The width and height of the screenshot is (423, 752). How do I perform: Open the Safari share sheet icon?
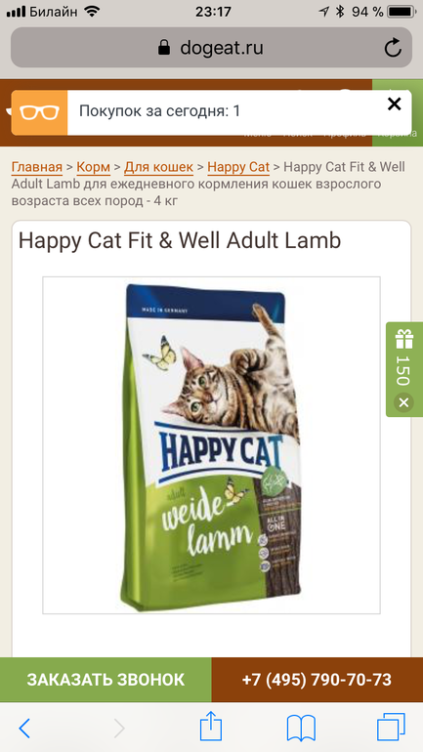click(211, 726)
